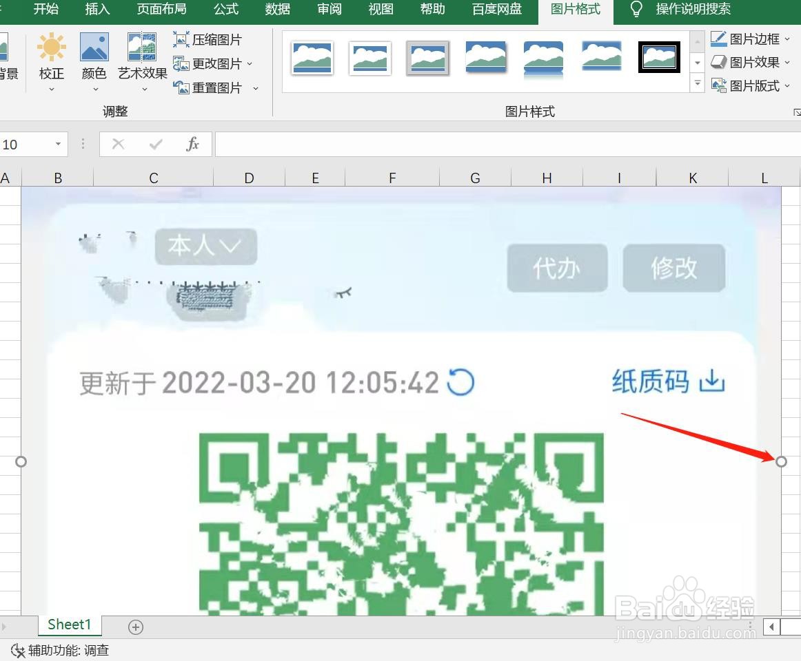Select the first picture style thumbnail
The image size is (801, 661).
312,58
